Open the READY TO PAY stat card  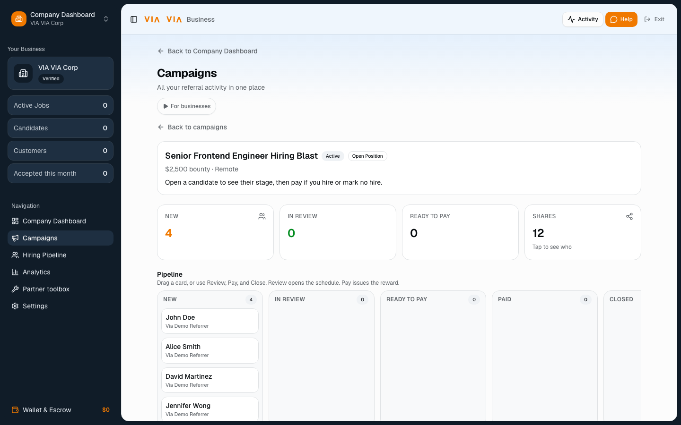[460, 232]
